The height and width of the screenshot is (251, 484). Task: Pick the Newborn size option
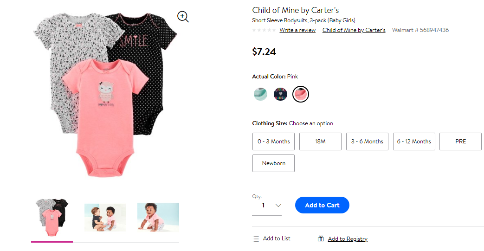(273, 163)
